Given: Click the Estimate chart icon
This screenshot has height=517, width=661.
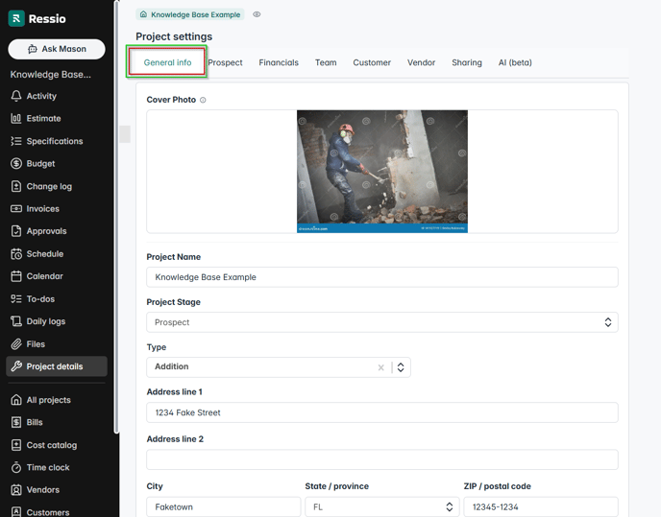Looking at the screenshot, I should [16, 119].
